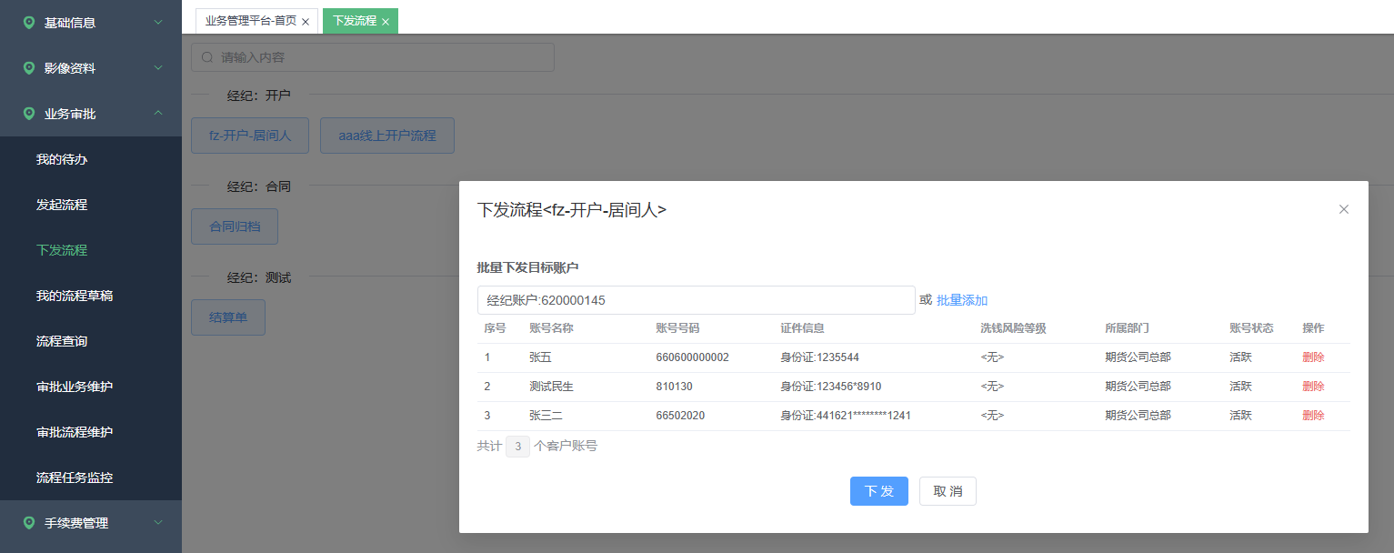
Task: Click ID info 身份证:1235544
Action: (819, 357)
